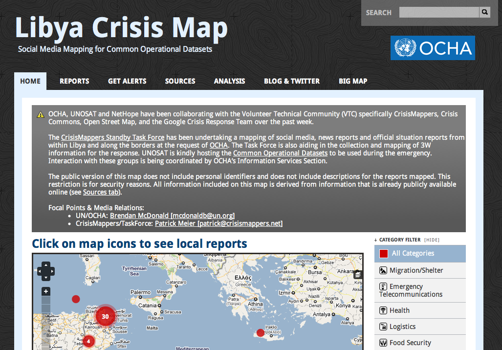Click the Emergency Telecommunications icon
Image resolution: width=502 pixels, height=350 pixels.
[383, 286]
